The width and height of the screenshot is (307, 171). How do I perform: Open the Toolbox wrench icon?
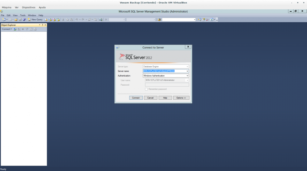tap(207, 19)
